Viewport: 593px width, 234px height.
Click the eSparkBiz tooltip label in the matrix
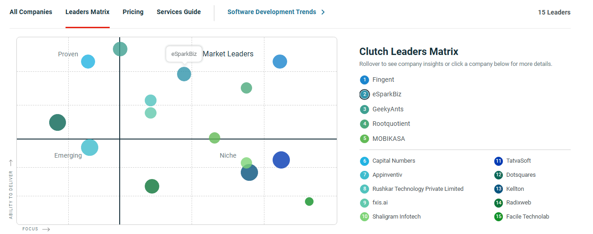pyautogui.click(x=184, y=54)
